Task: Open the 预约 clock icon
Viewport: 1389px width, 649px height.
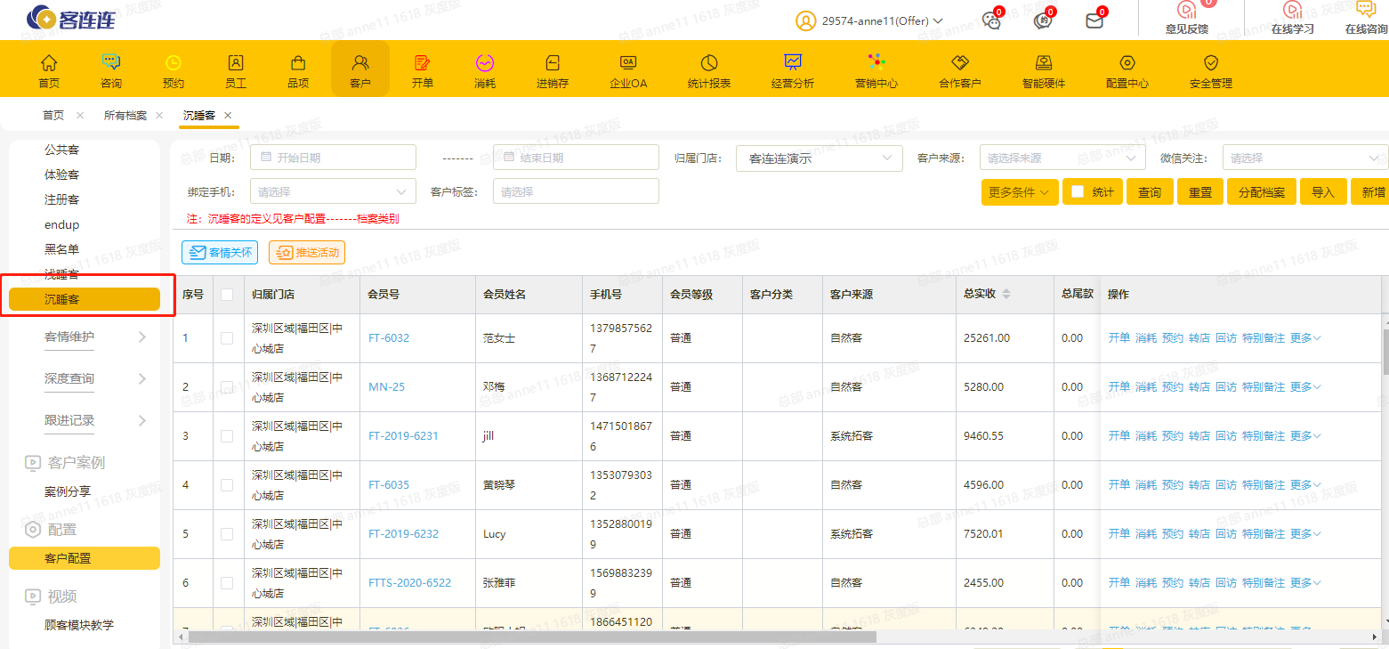Action: pyautogui.click(x=174, y=63)
